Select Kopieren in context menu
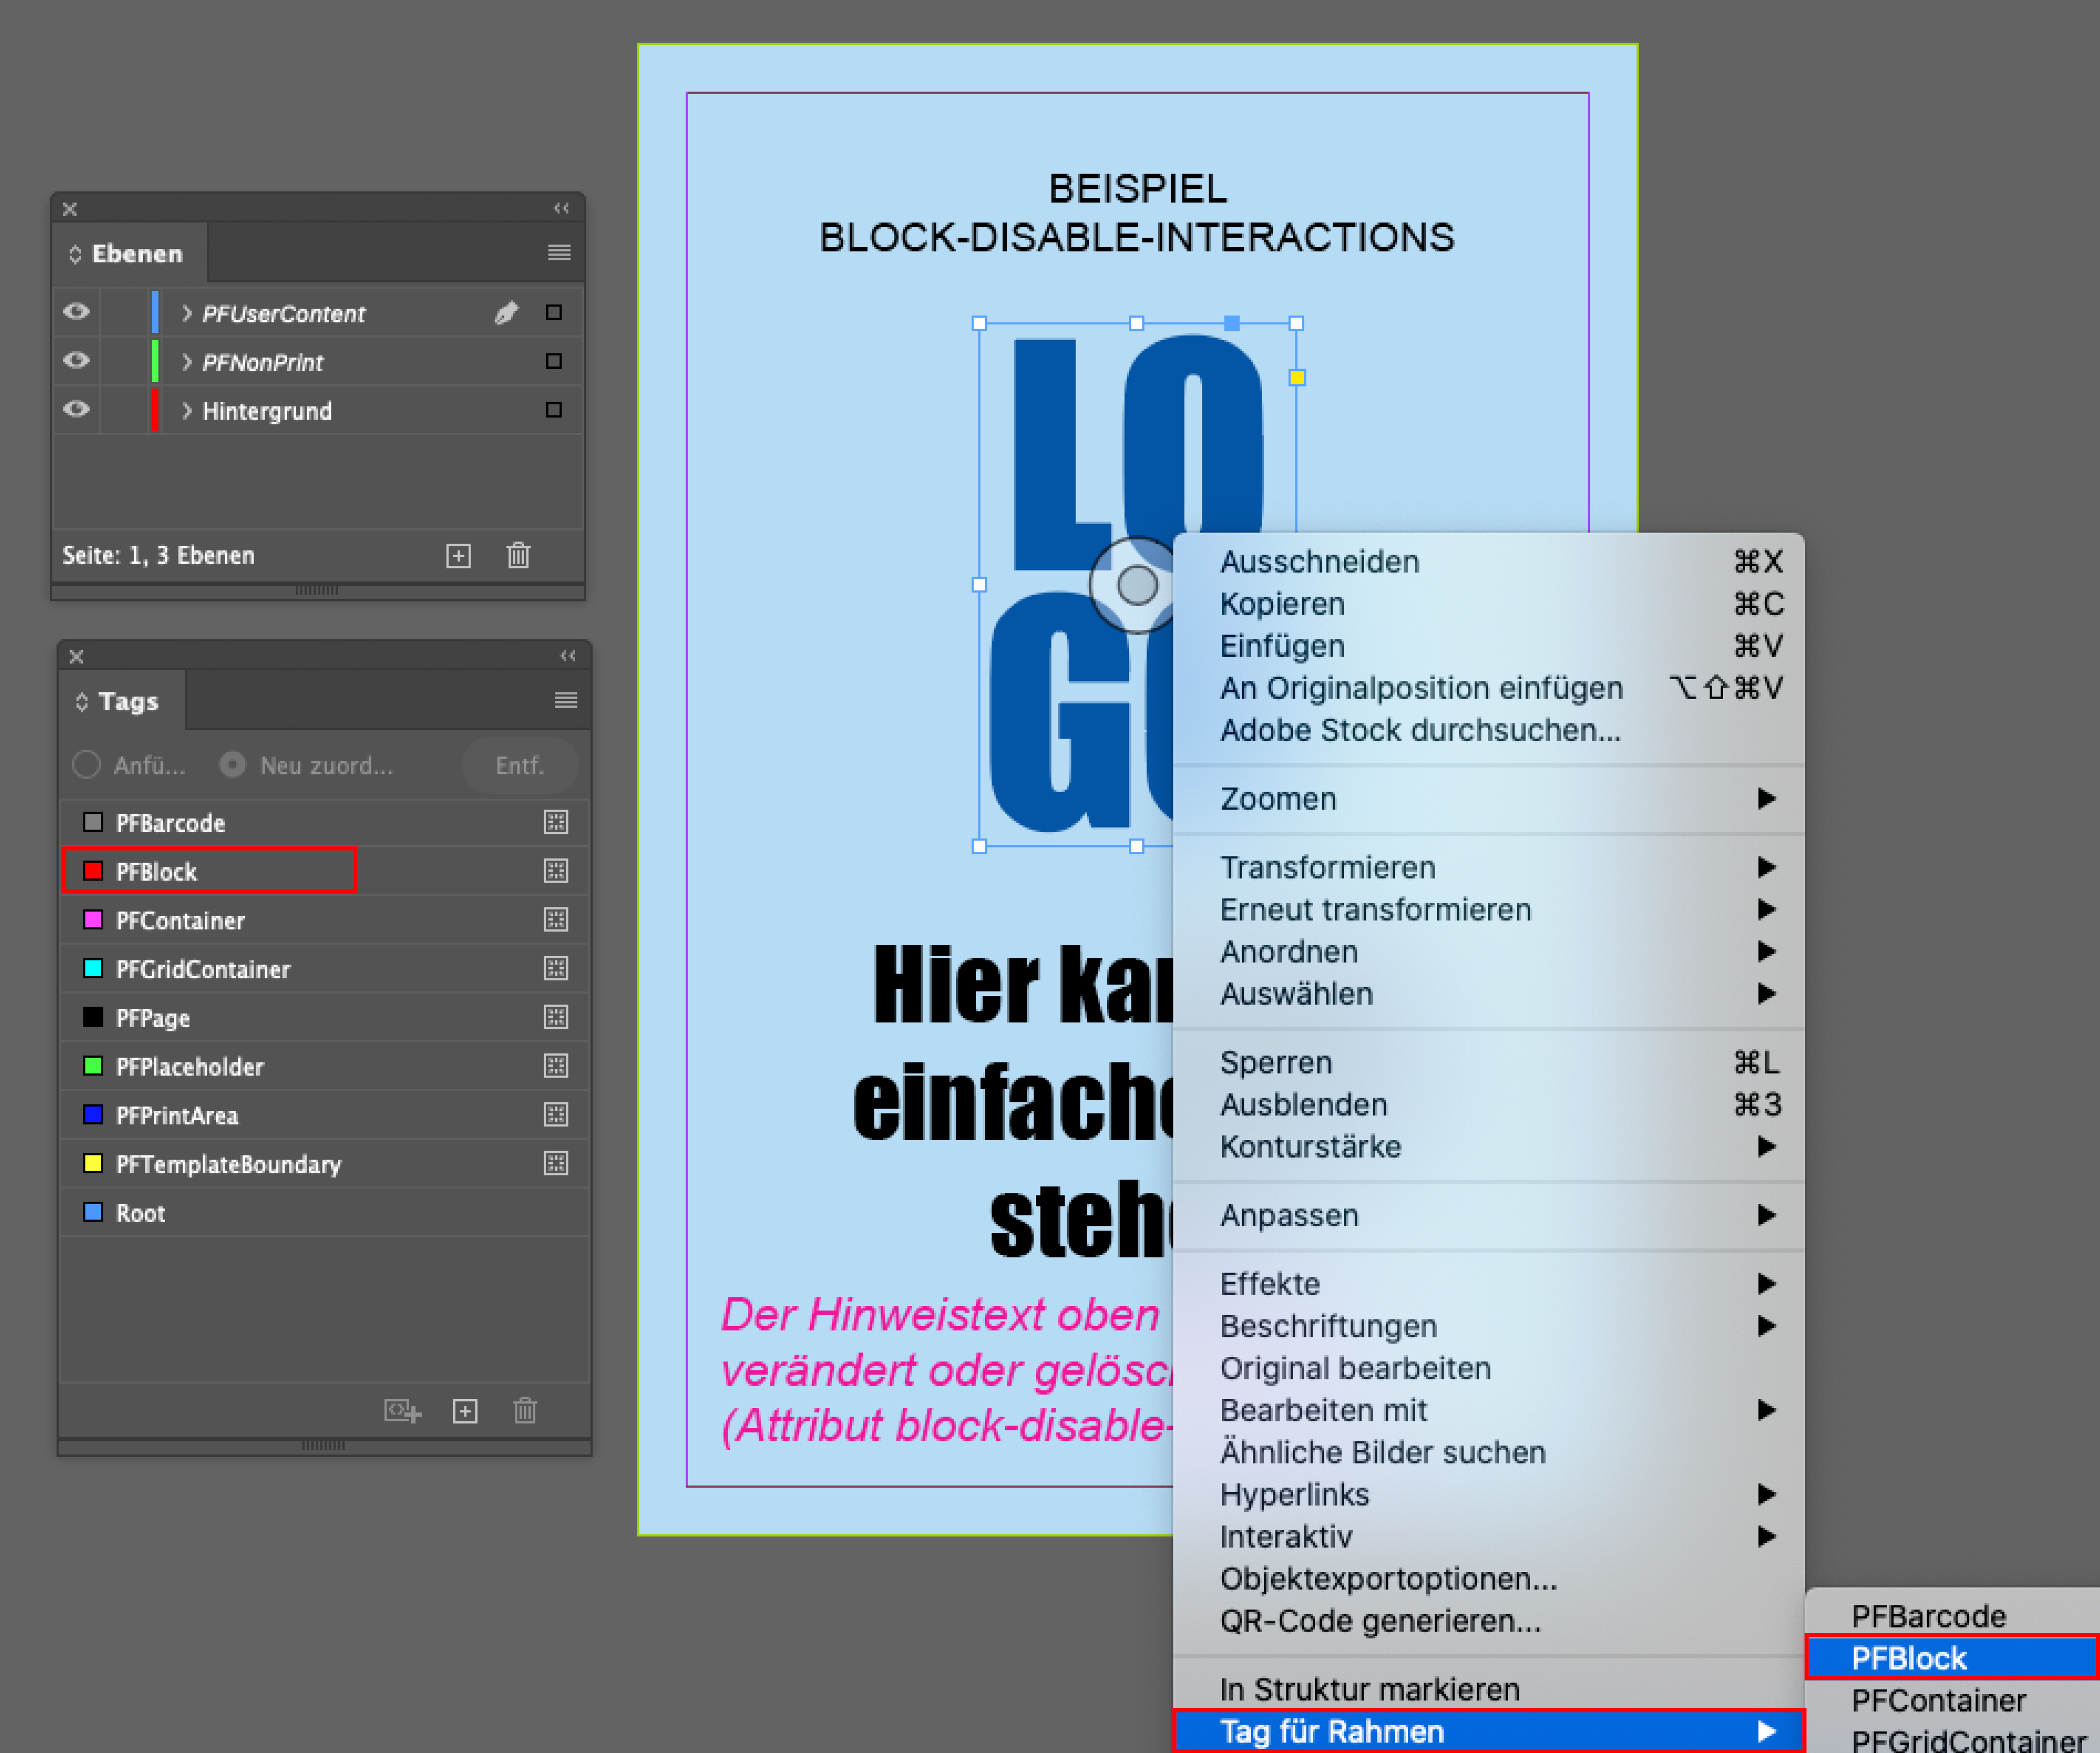Image resolution: width=2100 pixels, height=1753 pixels. 1282,604
